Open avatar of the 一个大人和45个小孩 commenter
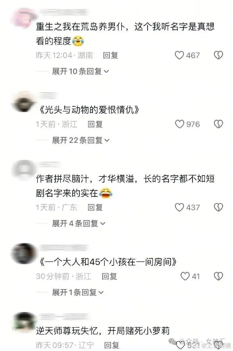The width and height of the screenshot is (233, 351). click(24, 254)
